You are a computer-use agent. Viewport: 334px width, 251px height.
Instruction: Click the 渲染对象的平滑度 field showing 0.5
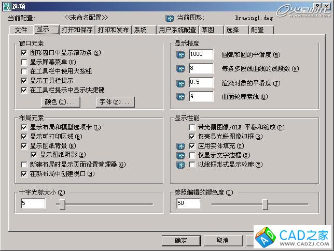point(201,82)
